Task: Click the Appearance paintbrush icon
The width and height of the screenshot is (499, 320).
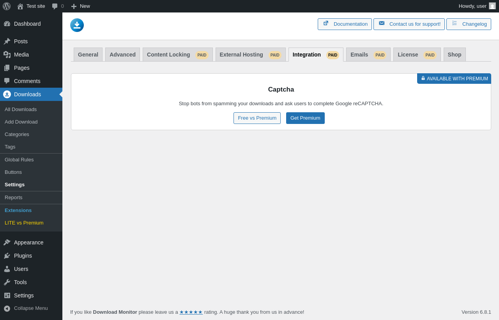Action: coord(7,242)
